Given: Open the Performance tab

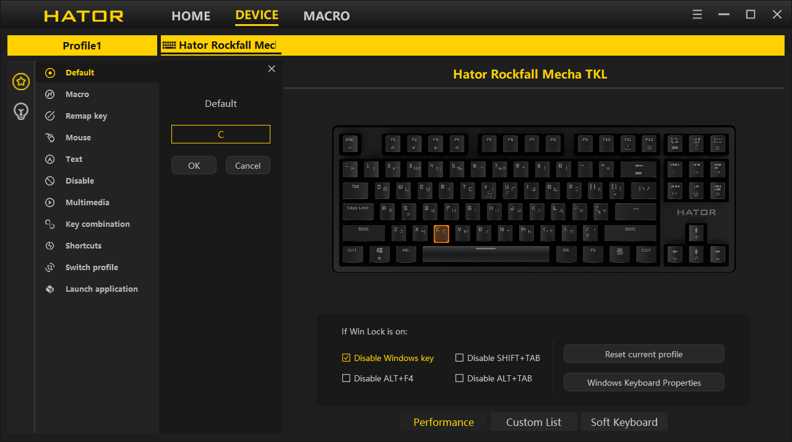Looking at the screenshot, I should click(x=444, y=422).
